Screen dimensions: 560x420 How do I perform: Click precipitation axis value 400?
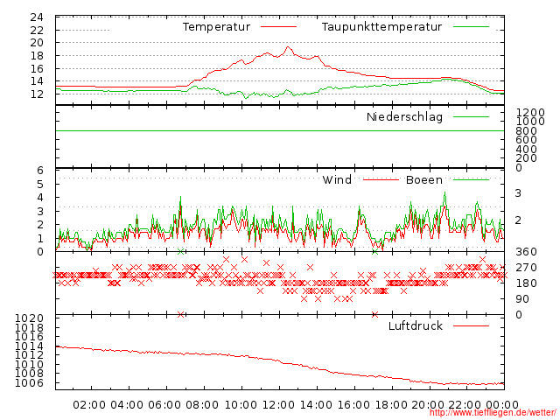[x=526, y=149]
